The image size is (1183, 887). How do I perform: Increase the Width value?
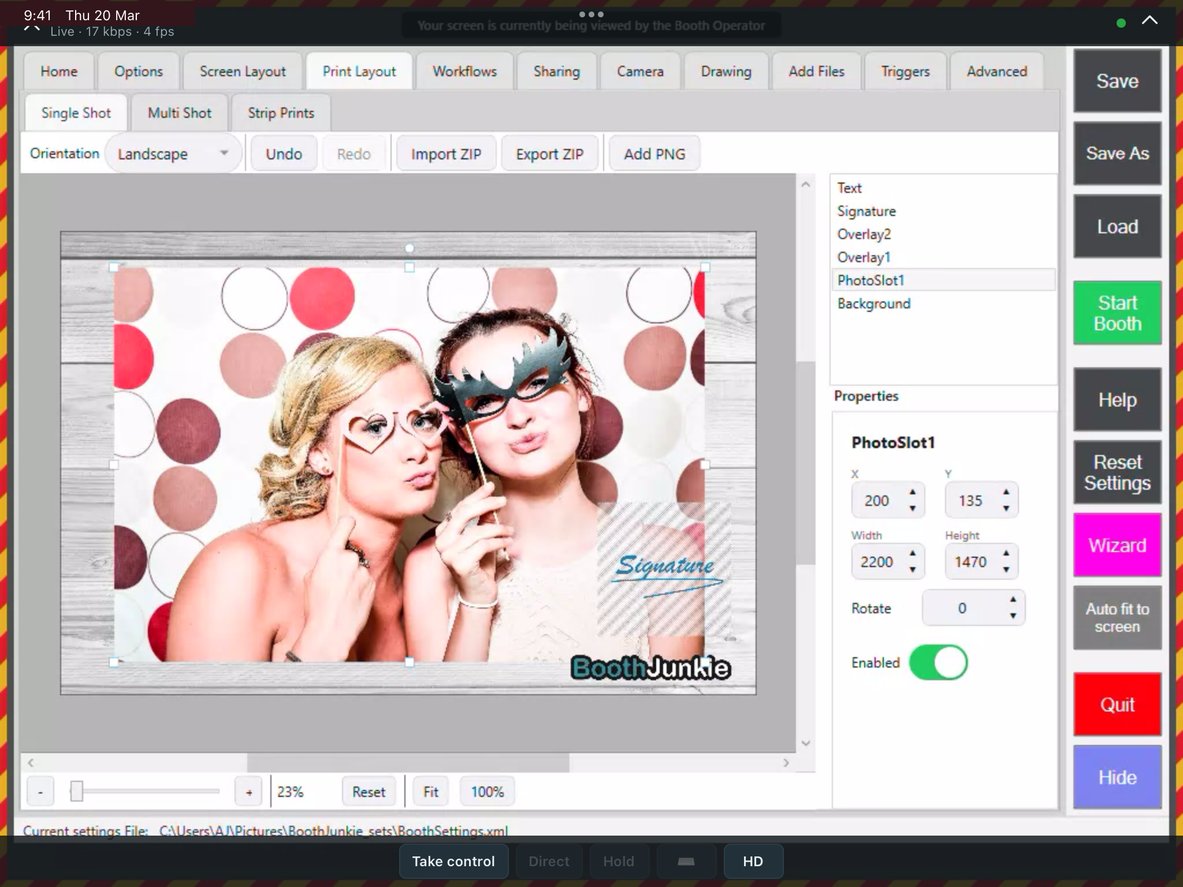pyautogui.click(x=913, y=554)
